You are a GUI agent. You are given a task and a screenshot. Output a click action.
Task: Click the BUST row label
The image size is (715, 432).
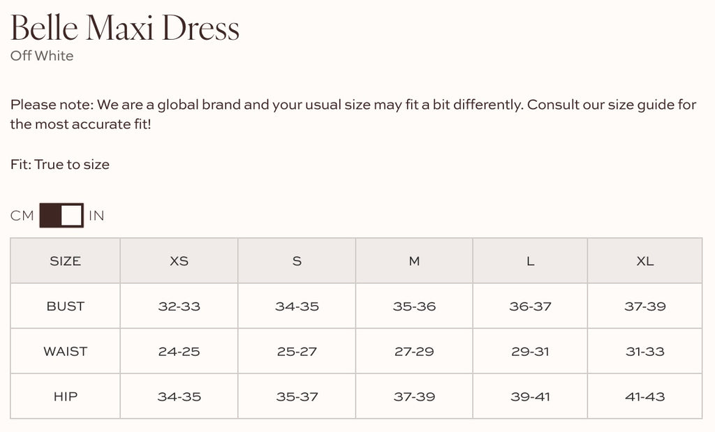click(65, 306)
